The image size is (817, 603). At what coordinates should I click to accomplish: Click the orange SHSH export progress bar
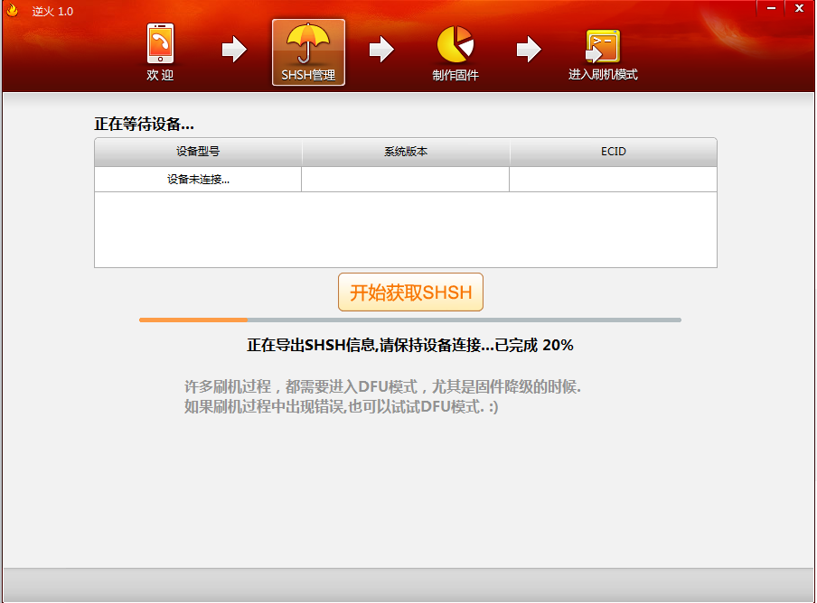410,320
